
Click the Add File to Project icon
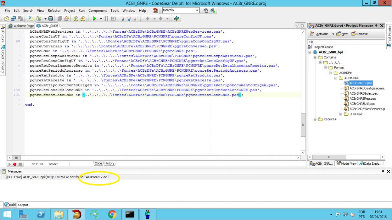76,19
